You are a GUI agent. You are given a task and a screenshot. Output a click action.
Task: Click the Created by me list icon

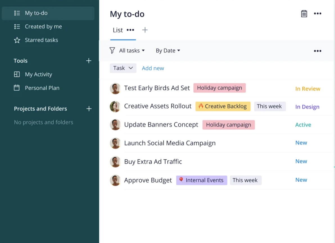pos(17,26)
